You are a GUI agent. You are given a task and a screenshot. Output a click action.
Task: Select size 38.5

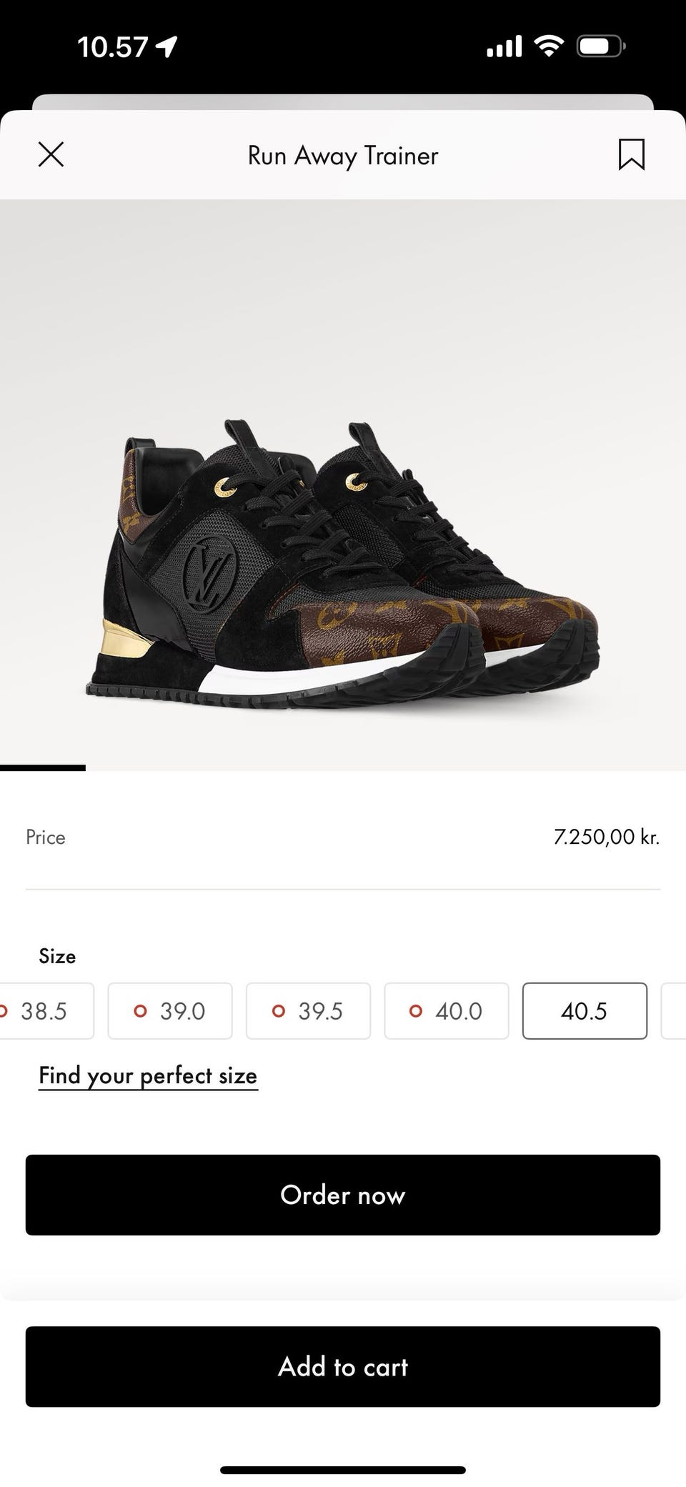[x=44, y=1010]
